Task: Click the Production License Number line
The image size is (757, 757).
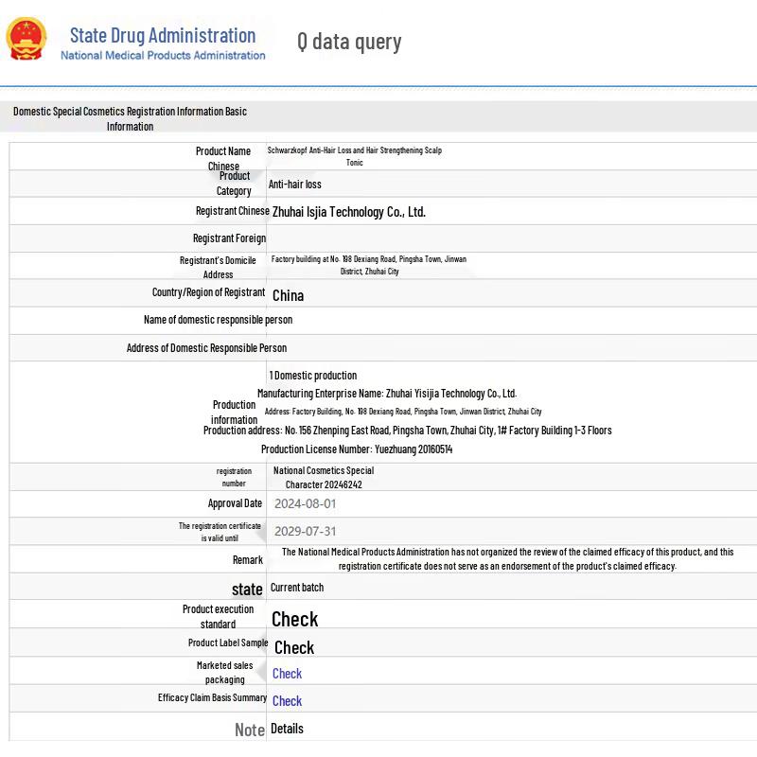Action: 357,449
